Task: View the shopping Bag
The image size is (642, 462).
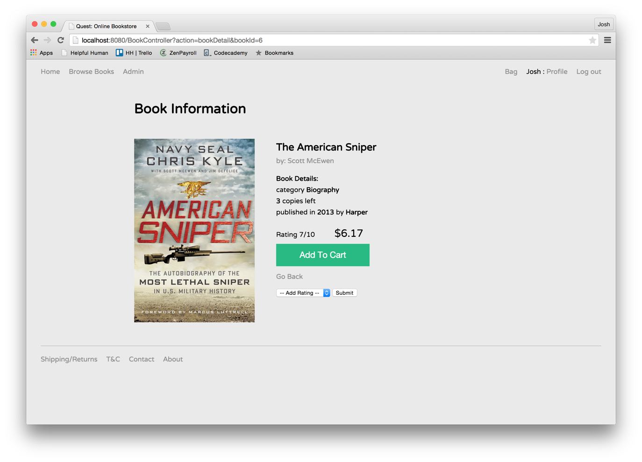Action: click(511, 71)
